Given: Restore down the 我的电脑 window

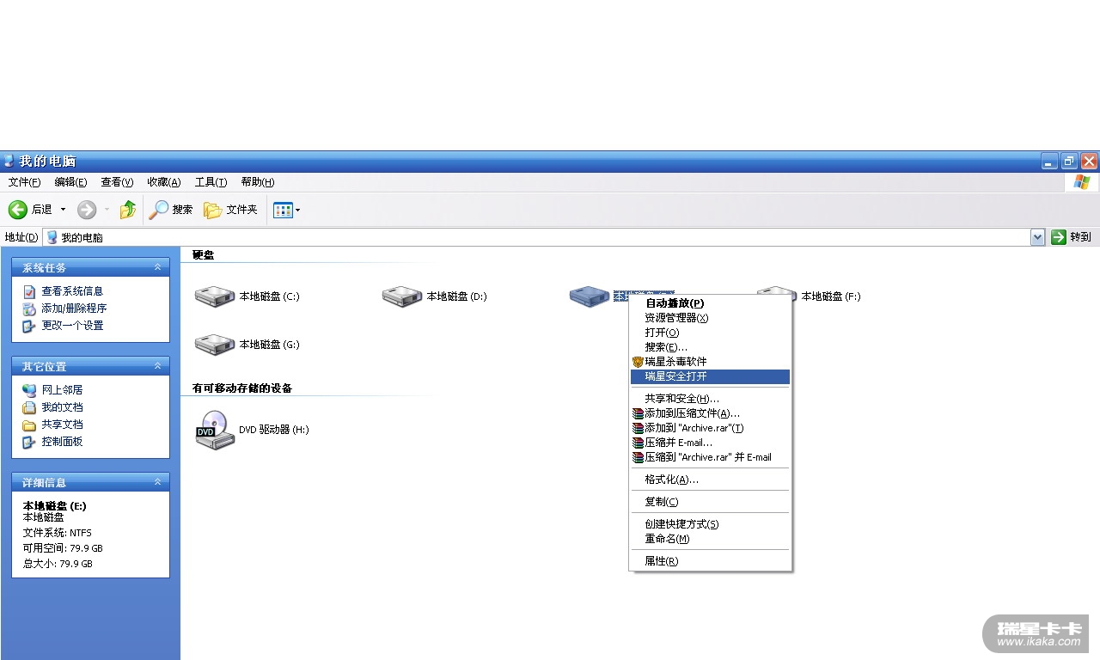Looking at the screenshot, I should pos(1069,161).
